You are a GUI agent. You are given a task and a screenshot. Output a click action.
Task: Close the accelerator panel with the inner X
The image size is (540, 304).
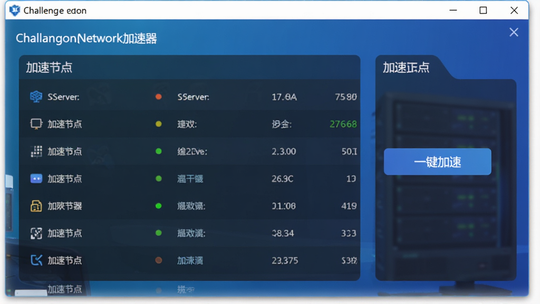tap(514, 32)
